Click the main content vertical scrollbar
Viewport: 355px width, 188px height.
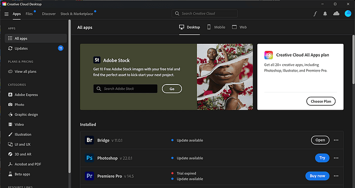(353, 59)
